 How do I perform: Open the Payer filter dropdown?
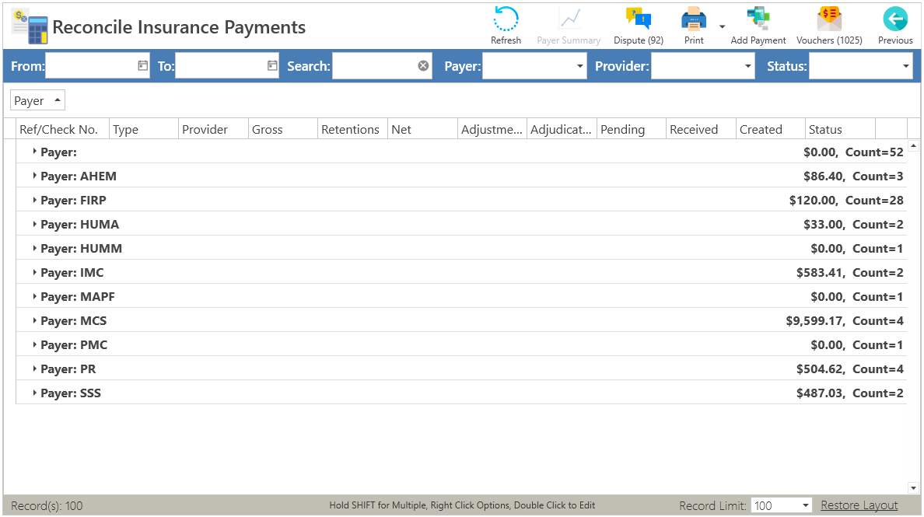tap(580, 66)
